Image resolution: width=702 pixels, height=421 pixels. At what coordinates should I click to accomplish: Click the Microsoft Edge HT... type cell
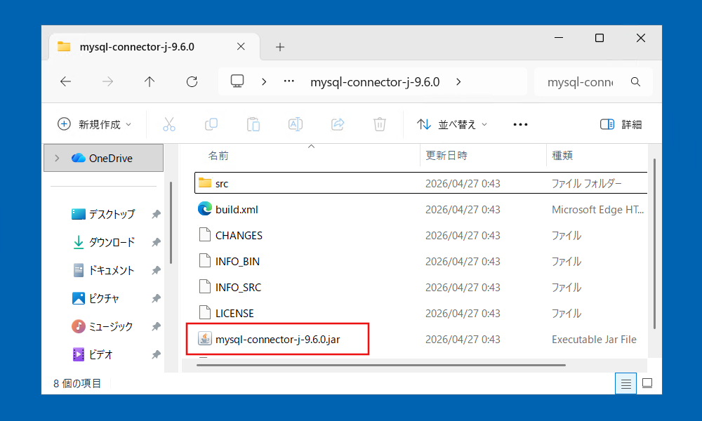point(597,209)
